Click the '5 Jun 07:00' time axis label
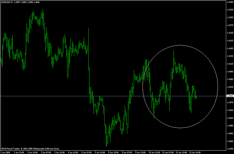This screenshot has height=154, width=234. (x=86, y=153)
